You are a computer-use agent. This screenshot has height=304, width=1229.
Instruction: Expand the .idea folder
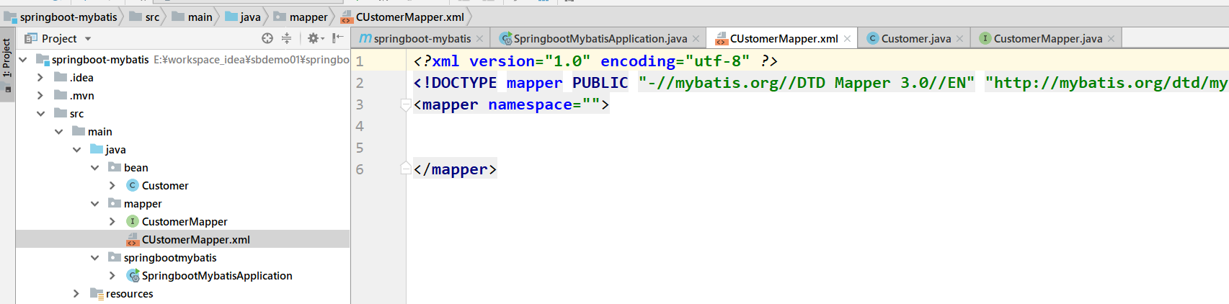(x=40, y=77)
